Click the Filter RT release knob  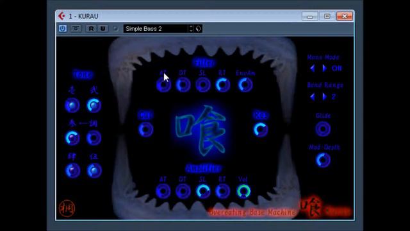(x=223, y=85)
